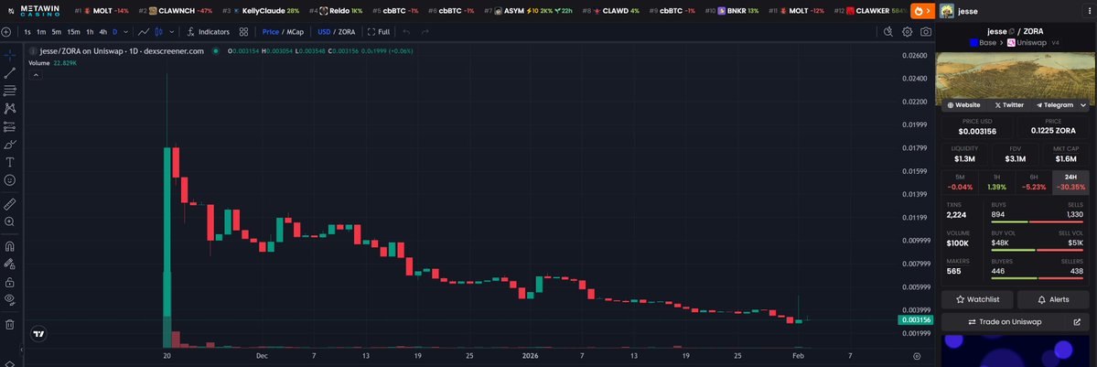Open the jesse token Website link

[x=963, y=105]
